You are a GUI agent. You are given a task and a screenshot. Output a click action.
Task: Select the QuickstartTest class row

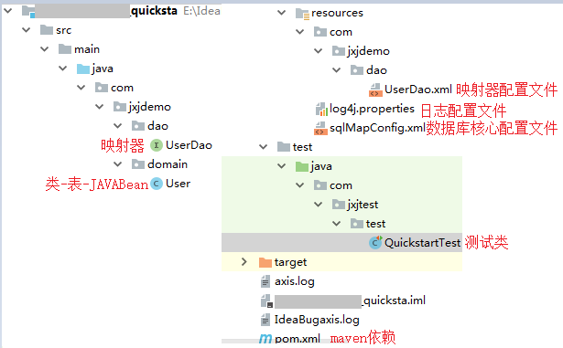click(x=341, y=243)
